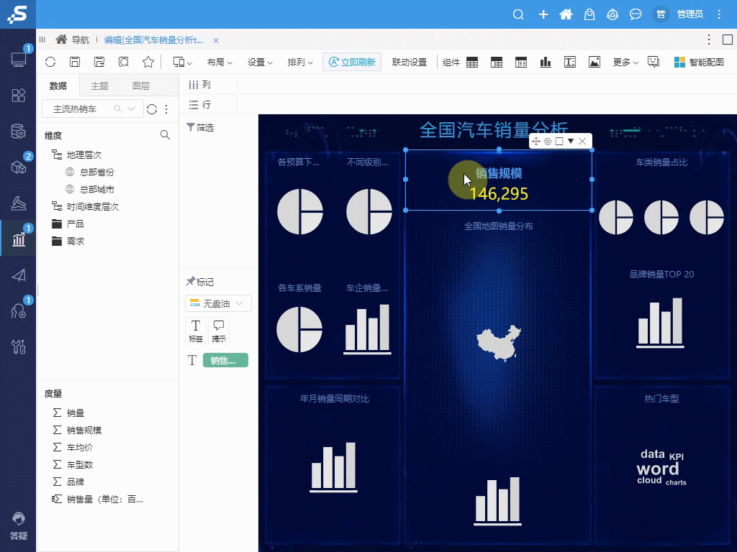This screenshot has width=737, height=552.
Task: Toggle the 立即刷新 button
Action: pyautogui.click(x=351, y=62)
